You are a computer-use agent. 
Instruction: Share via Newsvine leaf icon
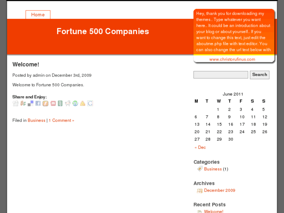pyautogui.click(x=60, y=104)
